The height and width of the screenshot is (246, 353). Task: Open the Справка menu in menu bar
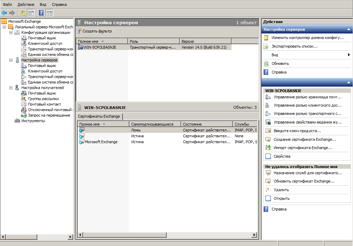[59, 4]
